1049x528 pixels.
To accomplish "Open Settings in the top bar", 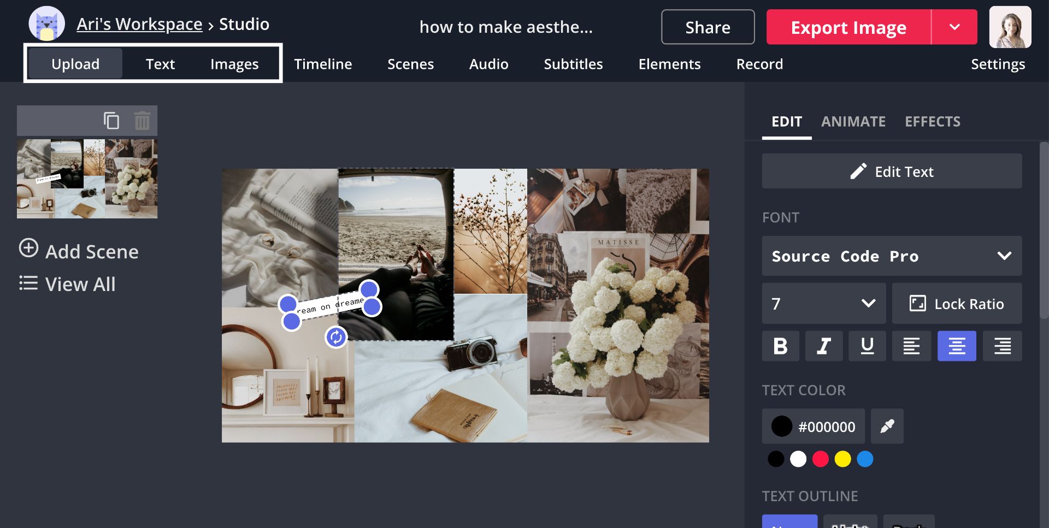I will 998,64.
